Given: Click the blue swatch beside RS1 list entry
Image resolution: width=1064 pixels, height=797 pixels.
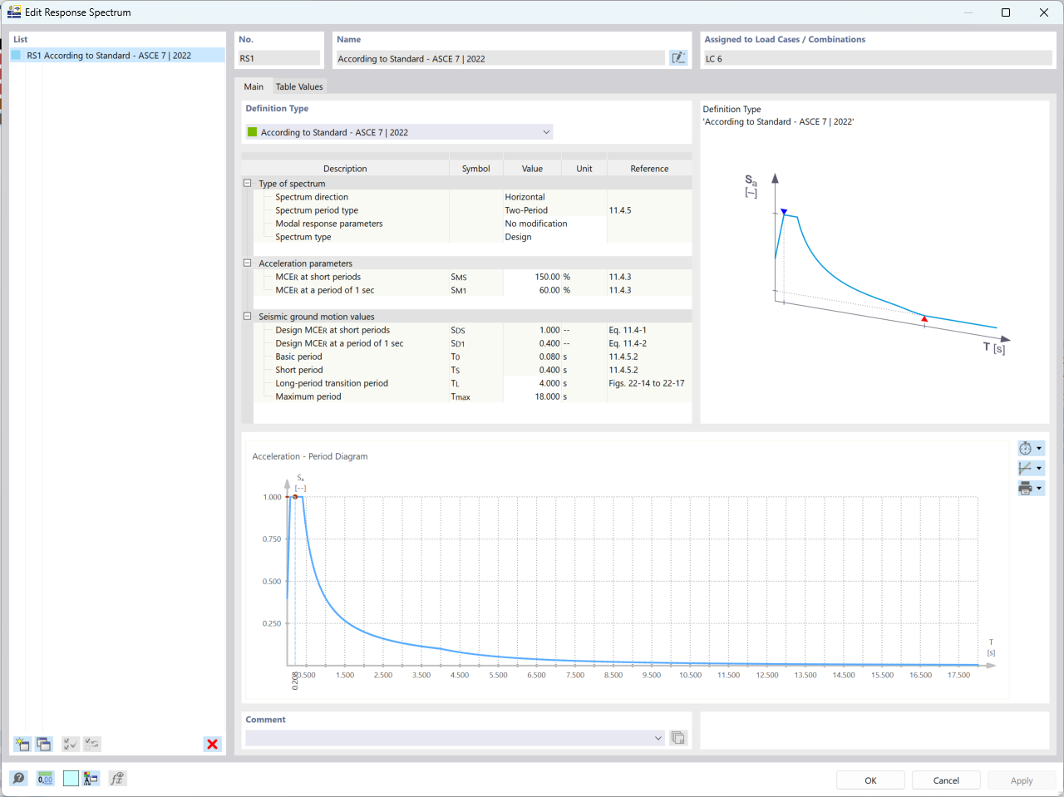Looking at the screenshot, I should point(16,55).
